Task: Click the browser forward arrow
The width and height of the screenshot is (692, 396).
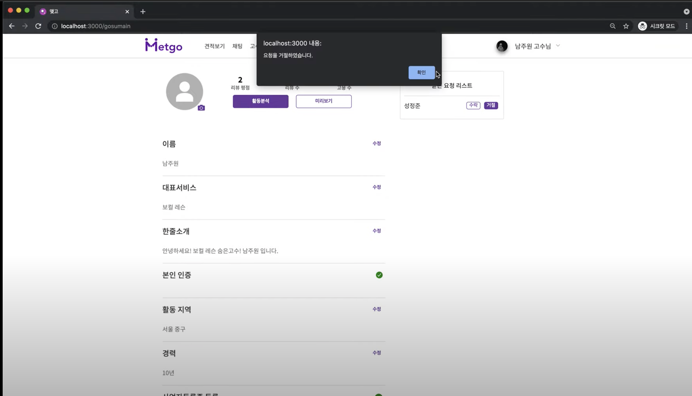Action: click(25, 26)
